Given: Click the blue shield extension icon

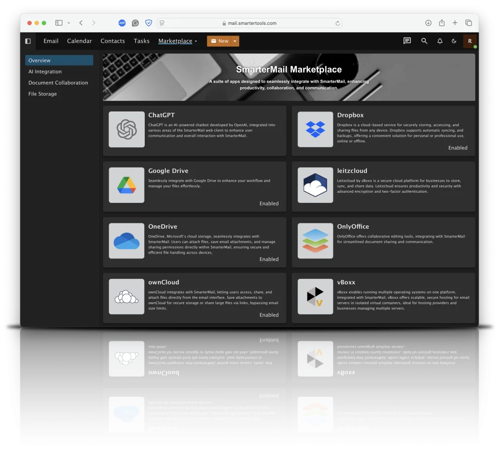Looking at the screenshot, I should (x=149, y=23).
